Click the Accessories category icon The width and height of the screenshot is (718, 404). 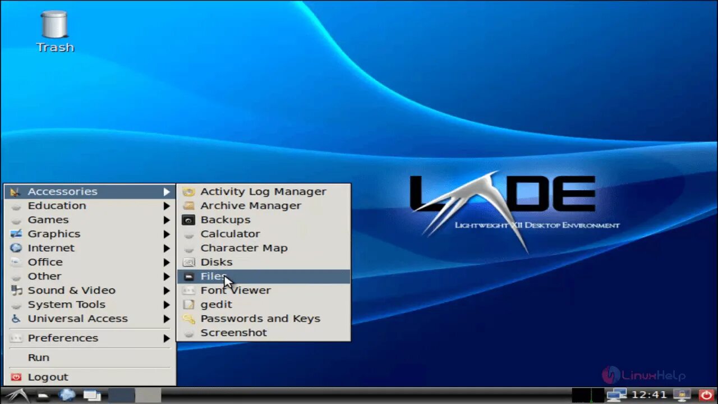[x=15, y=191]
